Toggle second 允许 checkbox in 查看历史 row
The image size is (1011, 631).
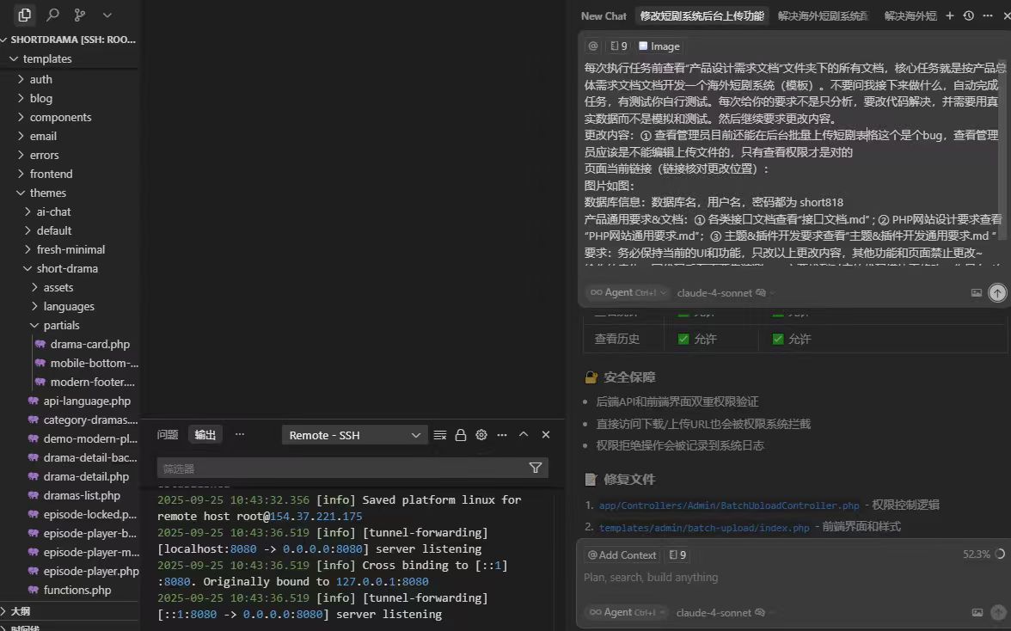tap(778, 339)
